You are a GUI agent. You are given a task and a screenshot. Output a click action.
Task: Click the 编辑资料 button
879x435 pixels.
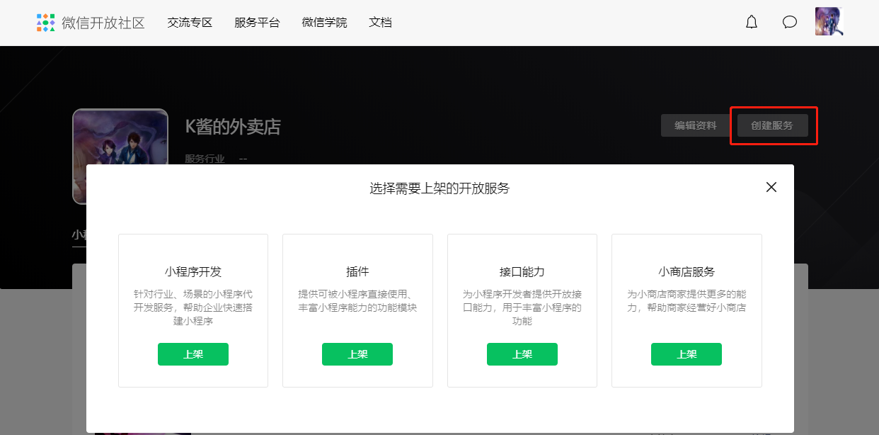(x=695, y=125)
